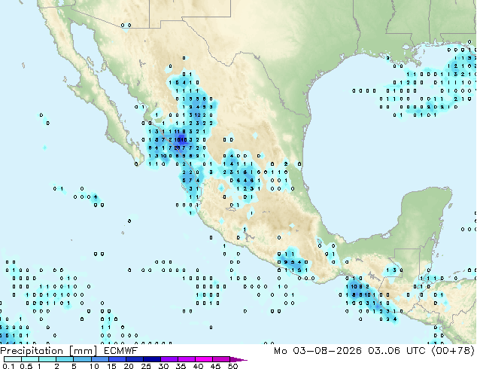
Task: Click the '30' legend scale label
Action: 164,366
